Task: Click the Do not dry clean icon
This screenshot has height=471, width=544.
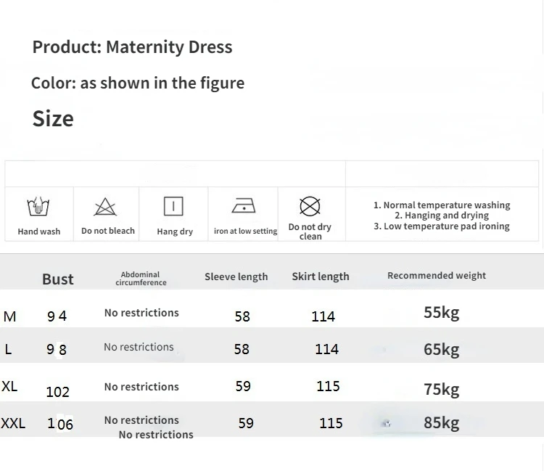Action: [x=310, y=207]
